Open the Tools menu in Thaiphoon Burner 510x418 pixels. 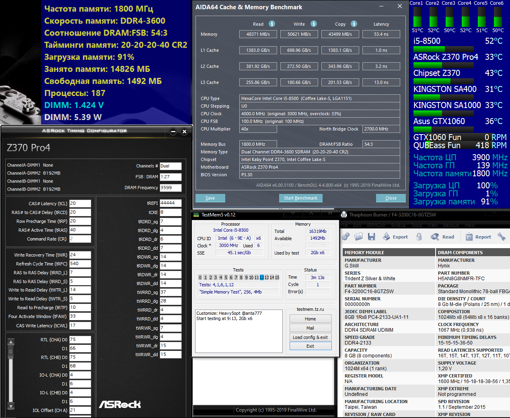[417, 225]
